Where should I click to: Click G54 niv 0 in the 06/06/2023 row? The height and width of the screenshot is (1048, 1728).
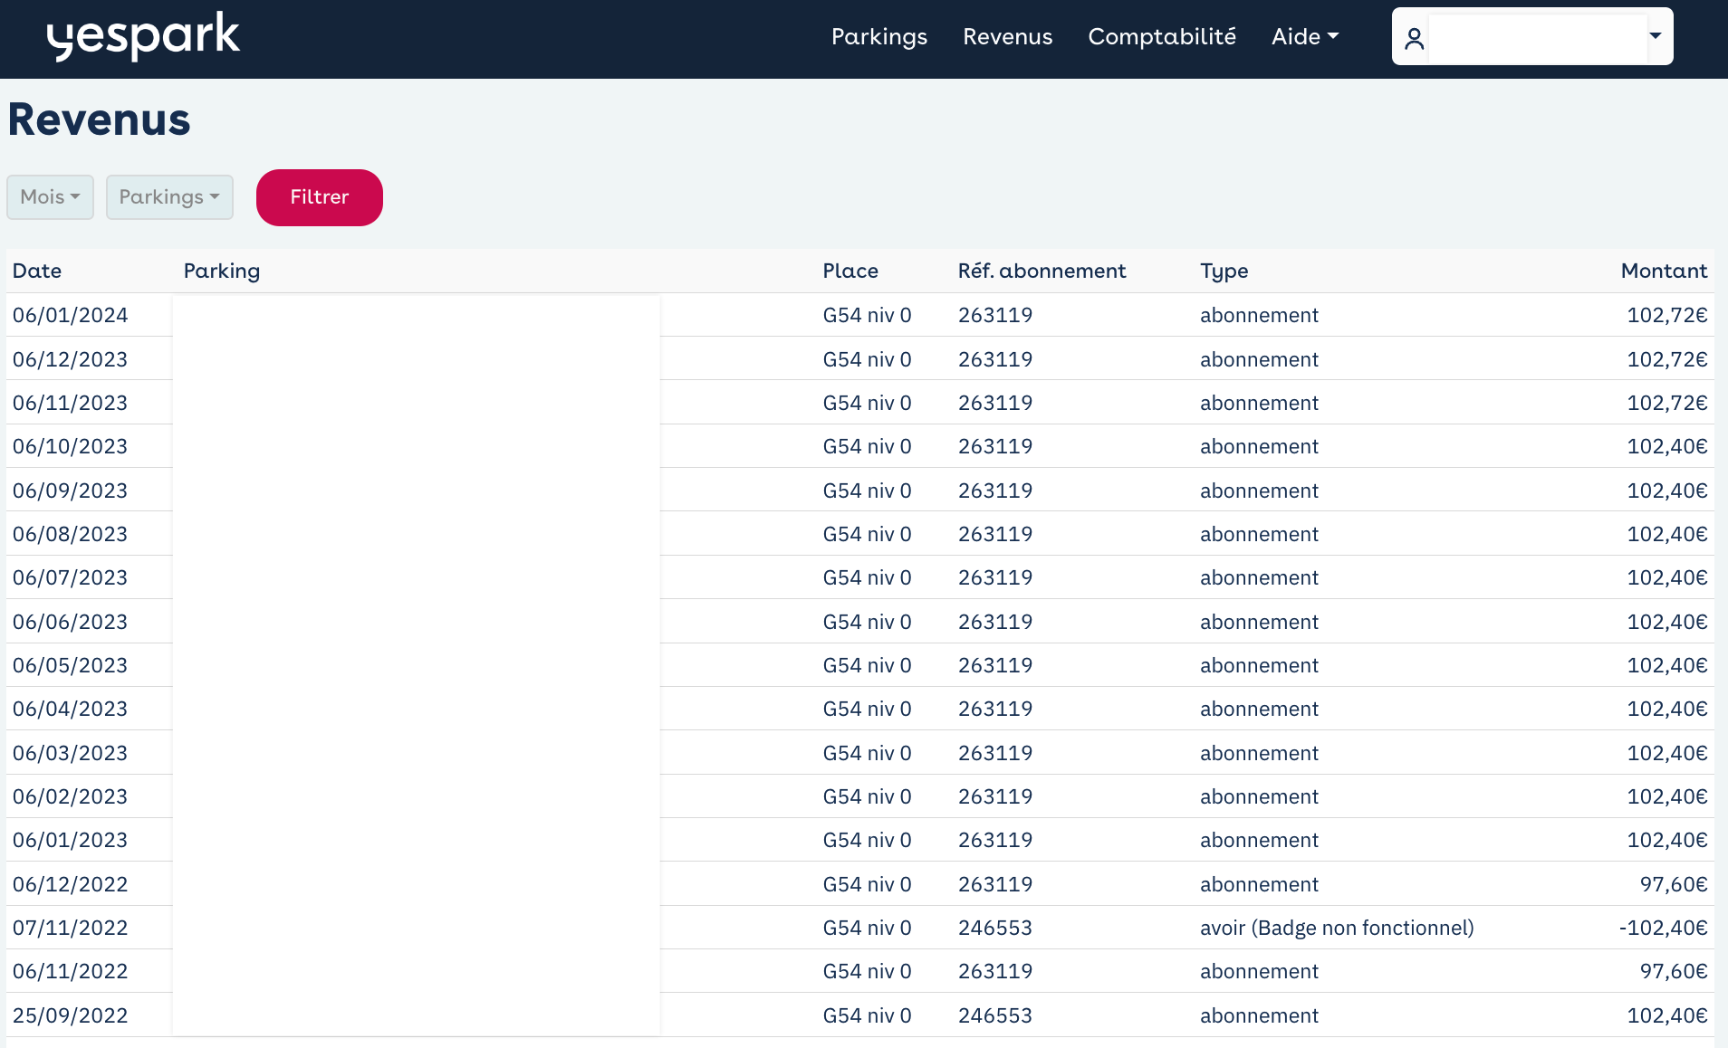[867, 622]
